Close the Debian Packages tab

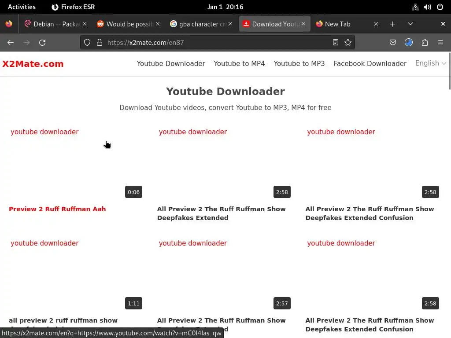tap(85, 24)
